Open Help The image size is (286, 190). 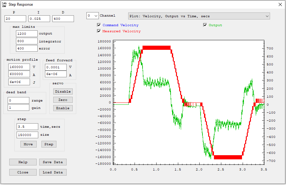click(x=23, y=162)
